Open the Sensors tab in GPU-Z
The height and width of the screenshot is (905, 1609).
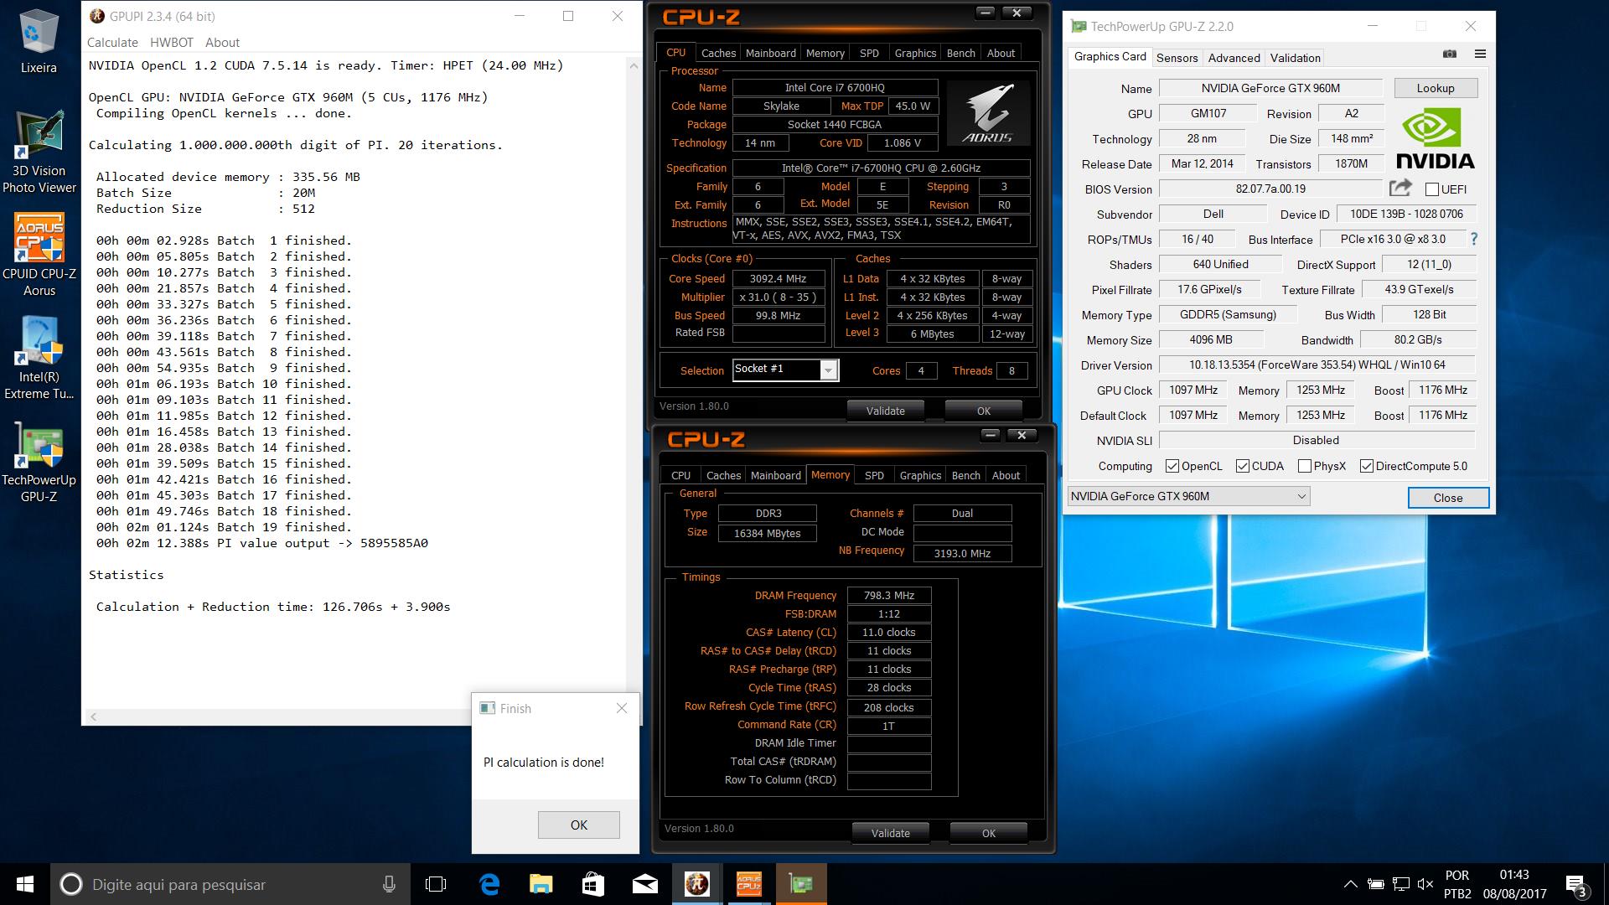point(1177,58)
